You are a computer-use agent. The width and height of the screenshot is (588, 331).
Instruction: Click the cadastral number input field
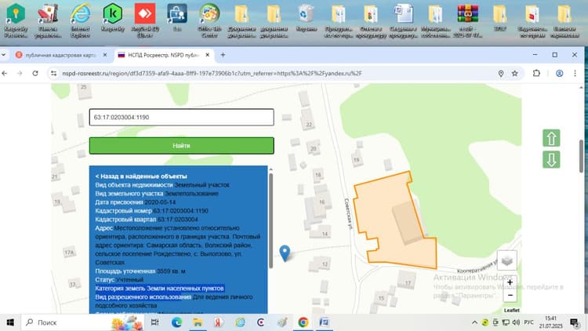coord(182,117)
